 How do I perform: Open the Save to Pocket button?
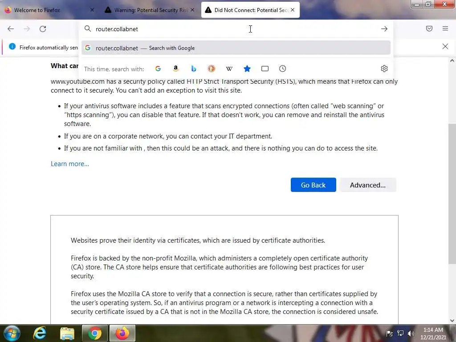click(429, 28)
